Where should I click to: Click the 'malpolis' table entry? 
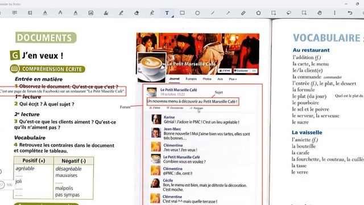(x=64, y=188)
